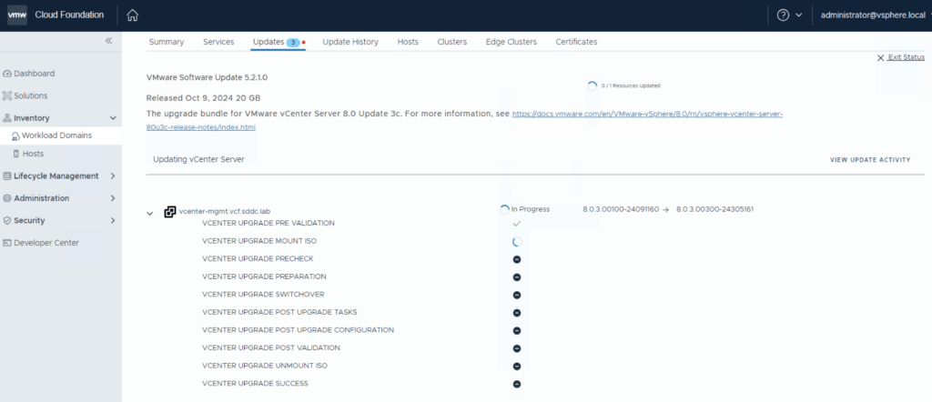Expand the Lifecycle Management section
932x402 pixels.
pyautogui.click(x=113, y=176)
